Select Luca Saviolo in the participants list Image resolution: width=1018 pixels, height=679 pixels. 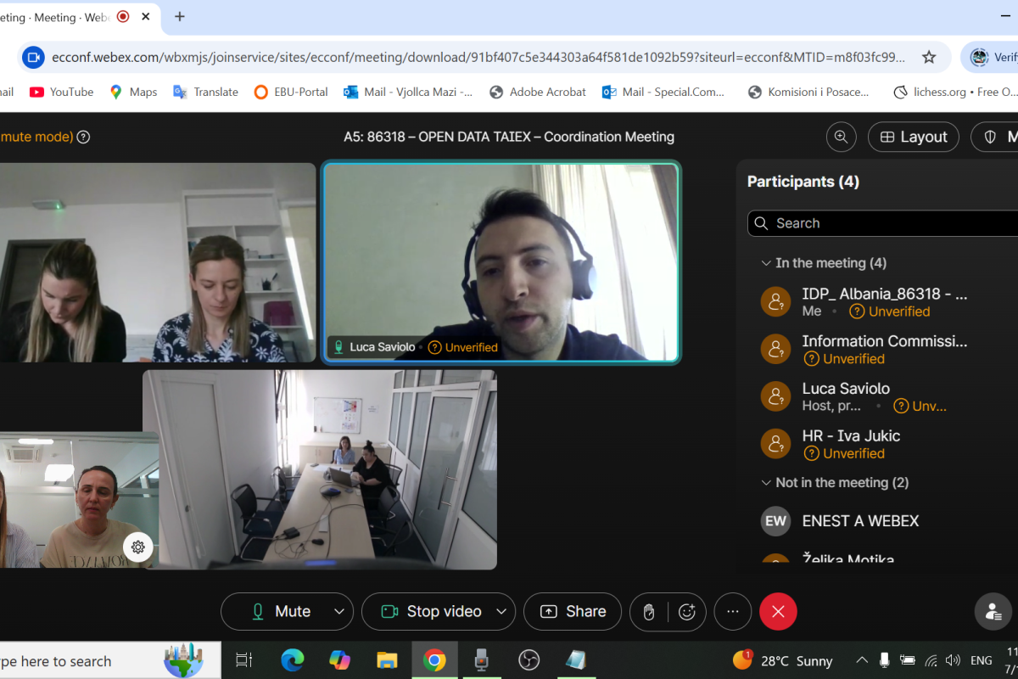(846, 389)
